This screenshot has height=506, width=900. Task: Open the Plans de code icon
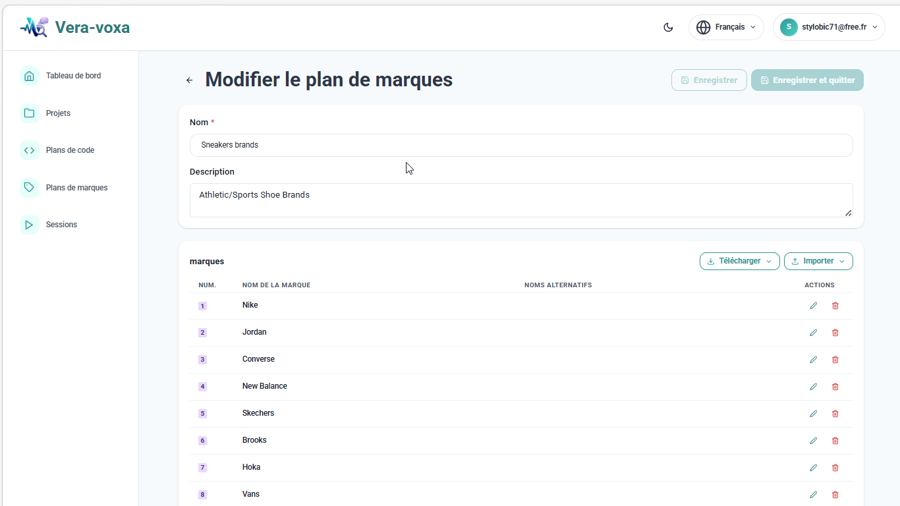29,150
